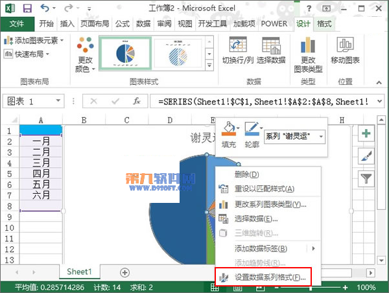Choose Reset to Match Style menu item
The height and width of the screenshot is (293, 389).
coord(268,189)
